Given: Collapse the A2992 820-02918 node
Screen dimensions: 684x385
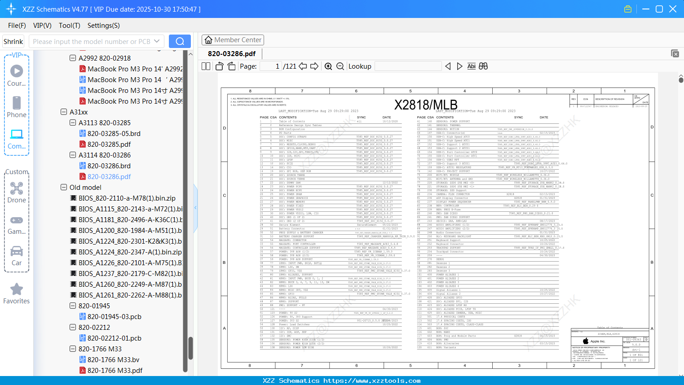Looking at the screenshot, I should click(73, 58).
